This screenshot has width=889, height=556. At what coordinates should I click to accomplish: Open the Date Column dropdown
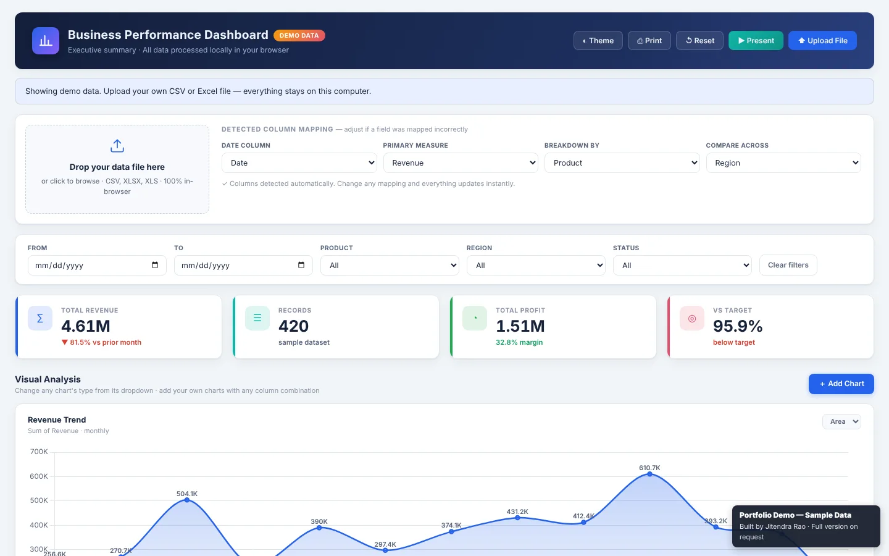pos(299,163)
